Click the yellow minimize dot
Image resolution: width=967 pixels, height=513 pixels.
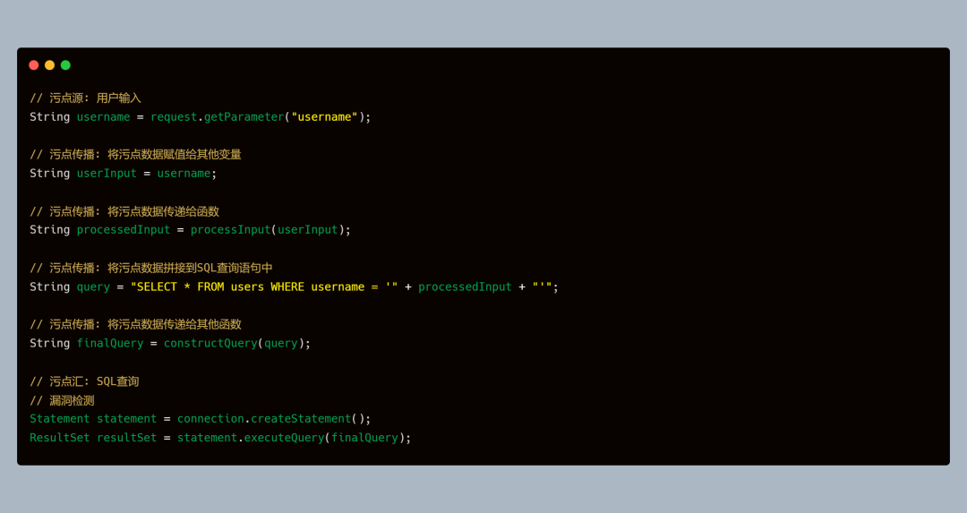tap(50, 65)
